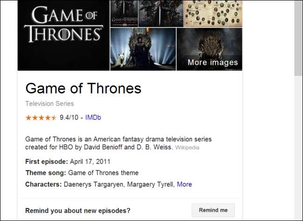The width and height of the screenshot is (303, 221).
Task: Expand characters list with More link
Action: pyautogui.click(x=184, y=184)
